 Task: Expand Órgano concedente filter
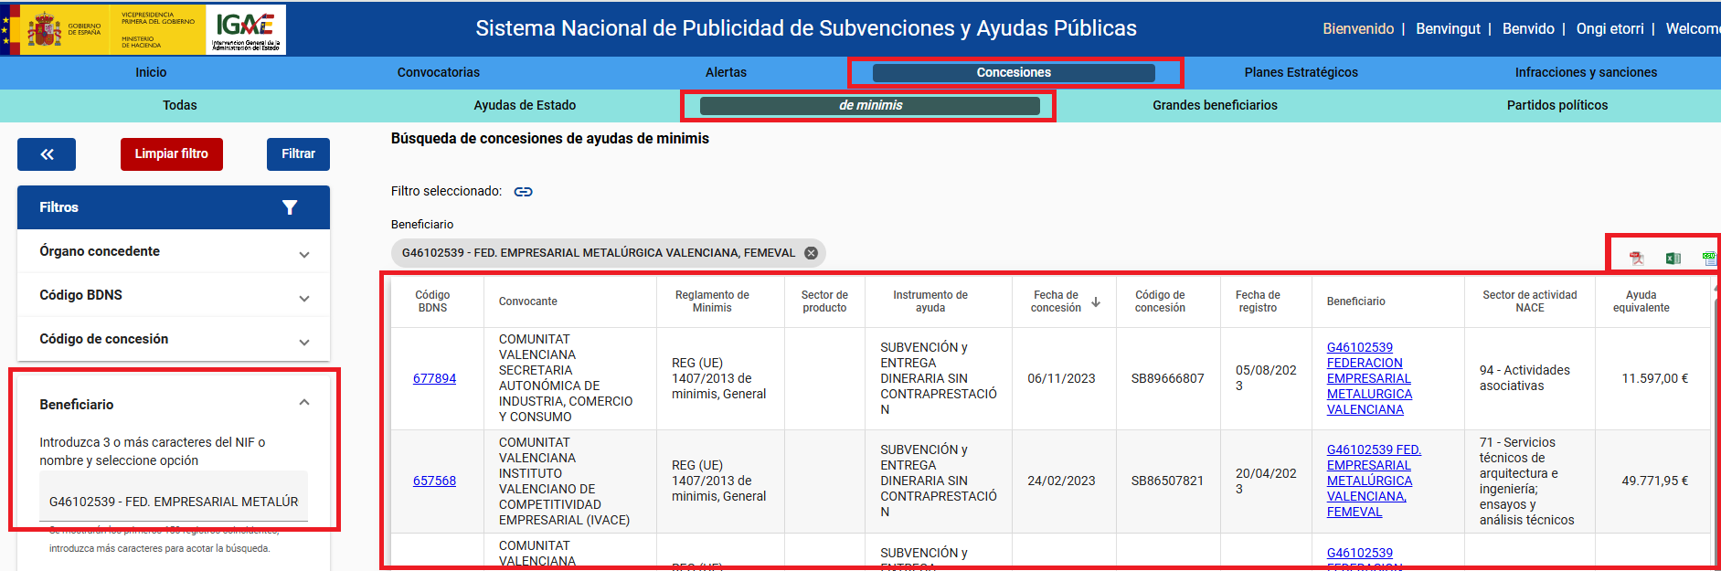click(304, 255)
